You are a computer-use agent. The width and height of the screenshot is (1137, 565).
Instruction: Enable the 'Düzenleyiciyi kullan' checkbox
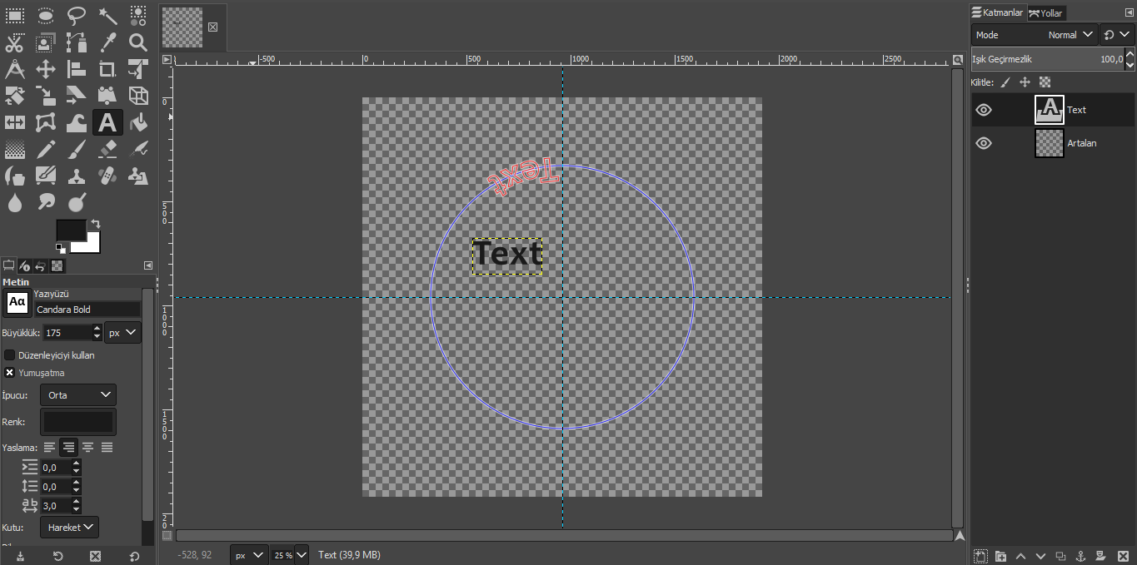click(x=10, y=355)
